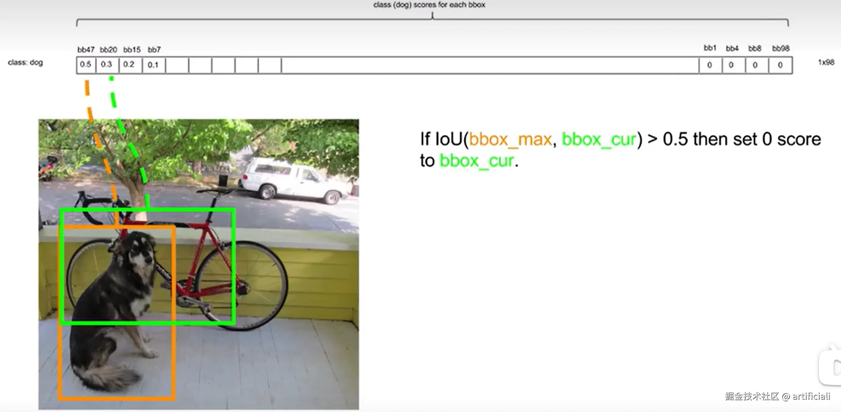Viewport: 841px width, 412px height.
Task: Click the bb15 score cell showing 0.2
Action: [130, 65]
